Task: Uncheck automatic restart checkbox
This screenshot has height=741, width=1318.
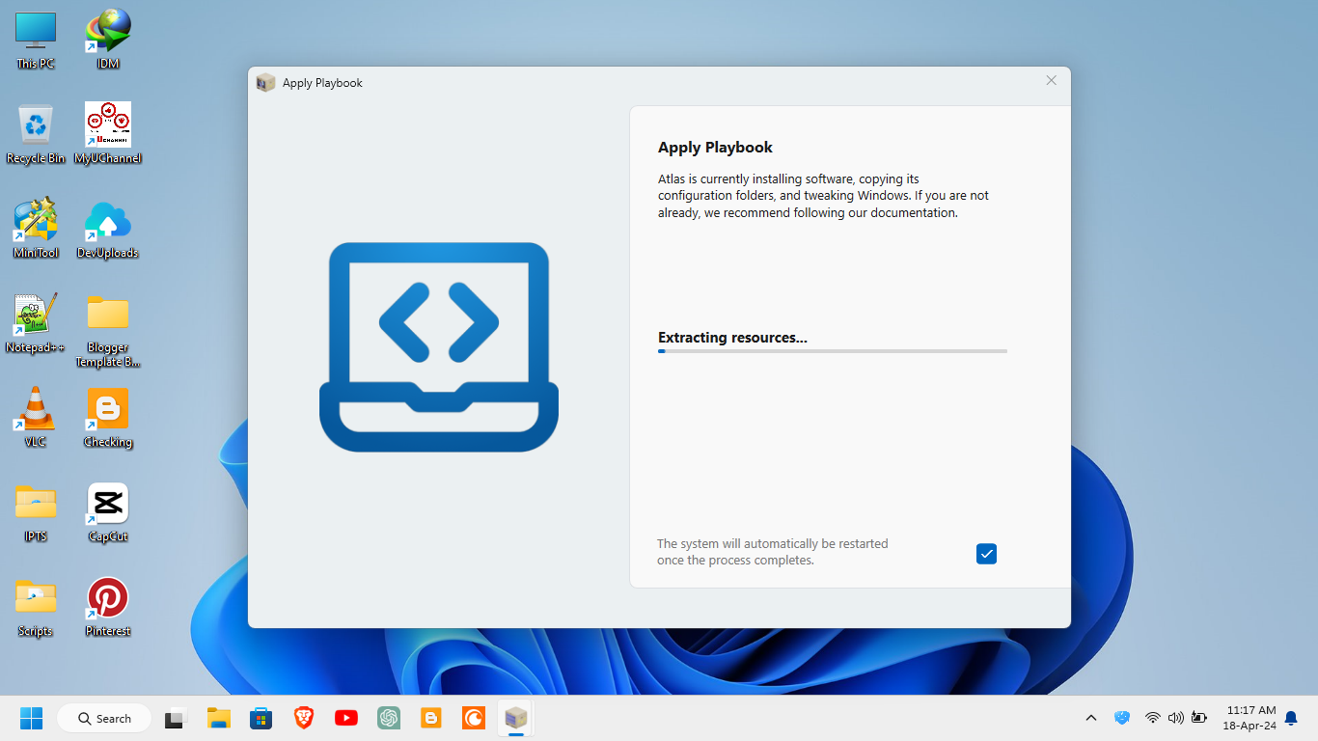Action: click(x=986, y=554)
